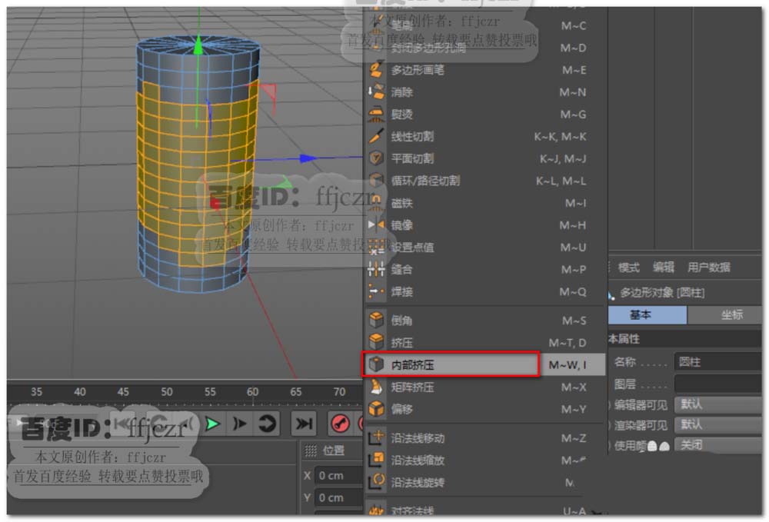Click the Dissolve (消除) tool icon
This screenshot has height=522, width=769.
click(x=376, y=92)
